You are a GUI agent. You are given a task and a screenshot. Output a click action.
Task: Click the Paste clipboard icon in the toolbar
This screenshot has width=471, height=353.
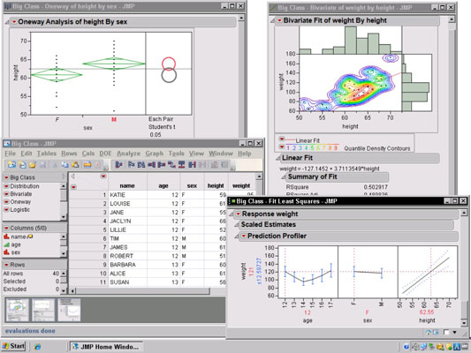pos(75,164)
